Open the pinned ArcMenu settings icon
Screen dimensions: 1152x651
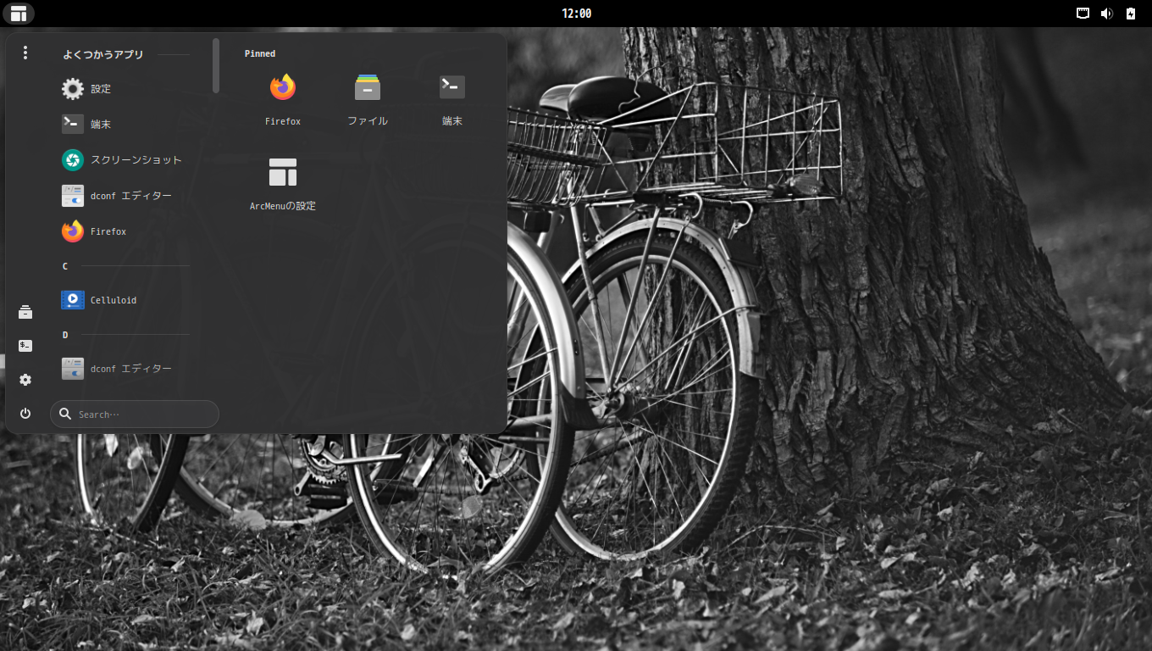[283, 172]
